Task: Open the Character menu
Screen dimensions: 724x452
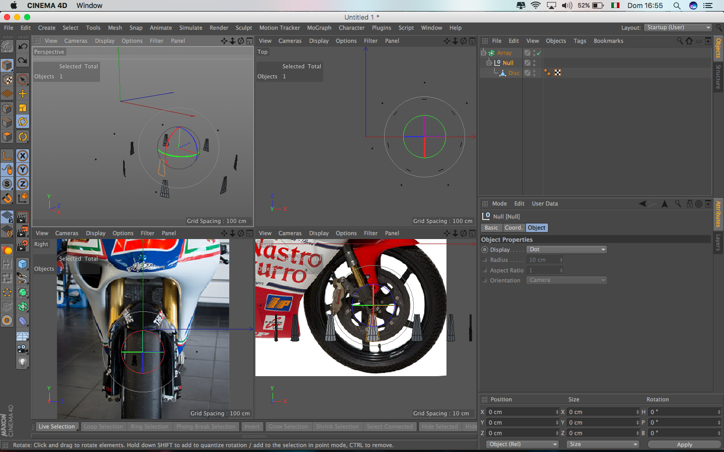Action: 351,28
